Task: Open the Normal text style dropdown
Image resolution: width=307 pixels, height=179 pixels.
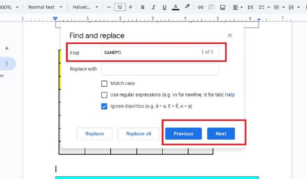Action: 45,7
